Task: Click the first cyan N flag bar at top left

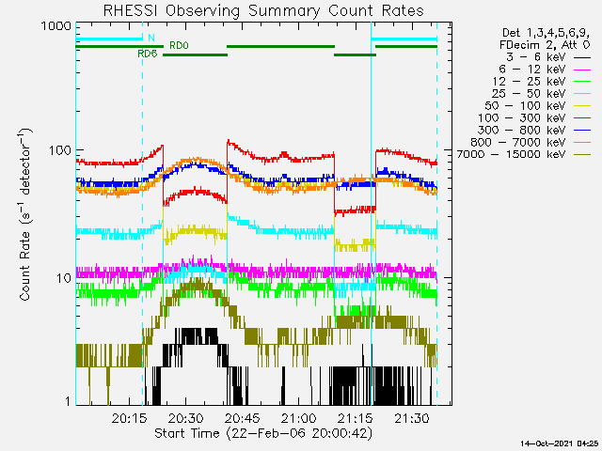Action: (x=109, y=39)
